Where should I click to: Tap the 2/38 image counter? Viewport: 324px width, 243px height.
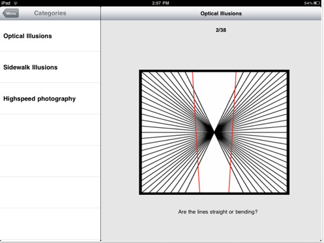221,30
